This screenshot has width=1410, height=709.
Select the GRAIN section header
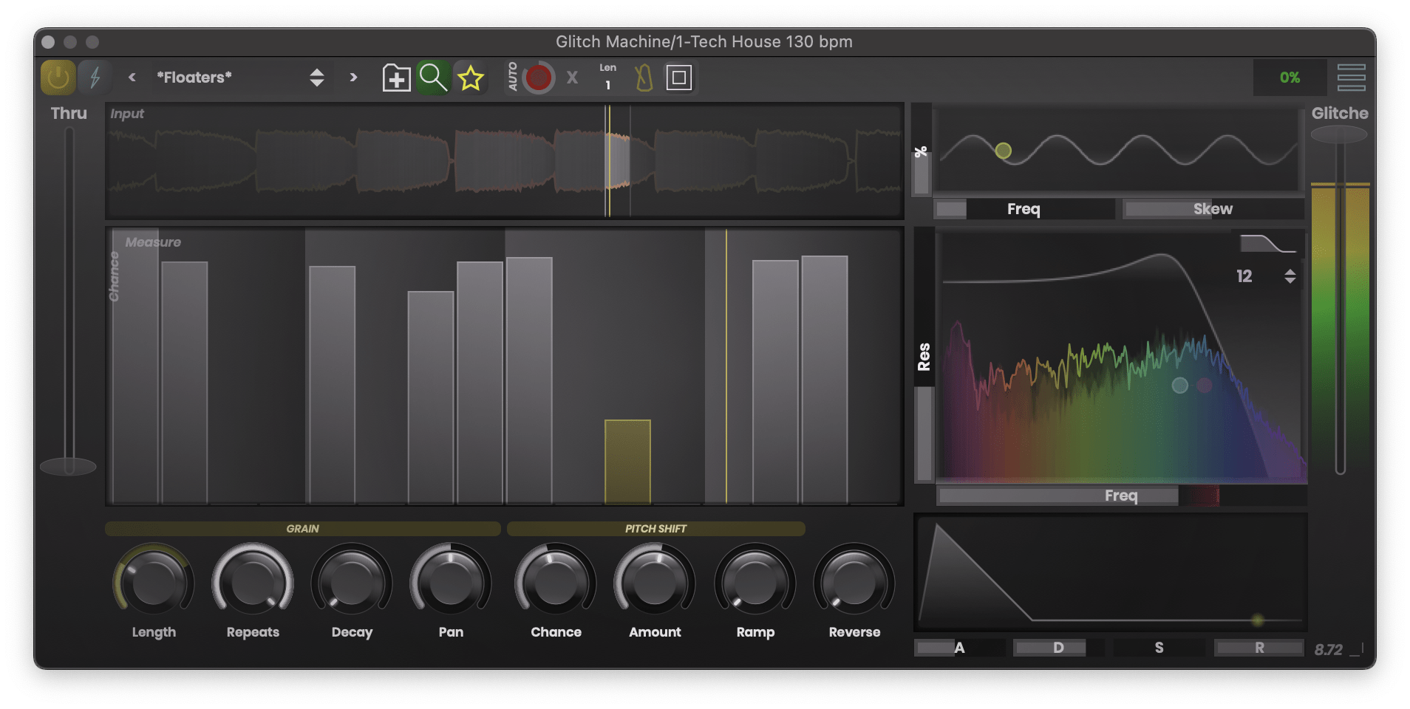tap(302, 529)
